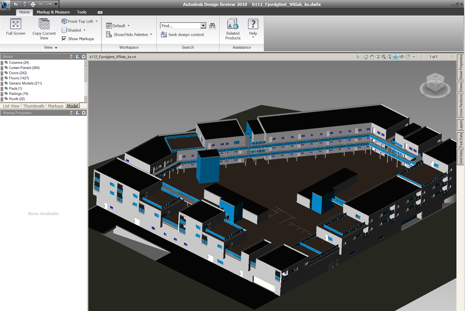Click the Find text input field

click(x=180, y=26)
